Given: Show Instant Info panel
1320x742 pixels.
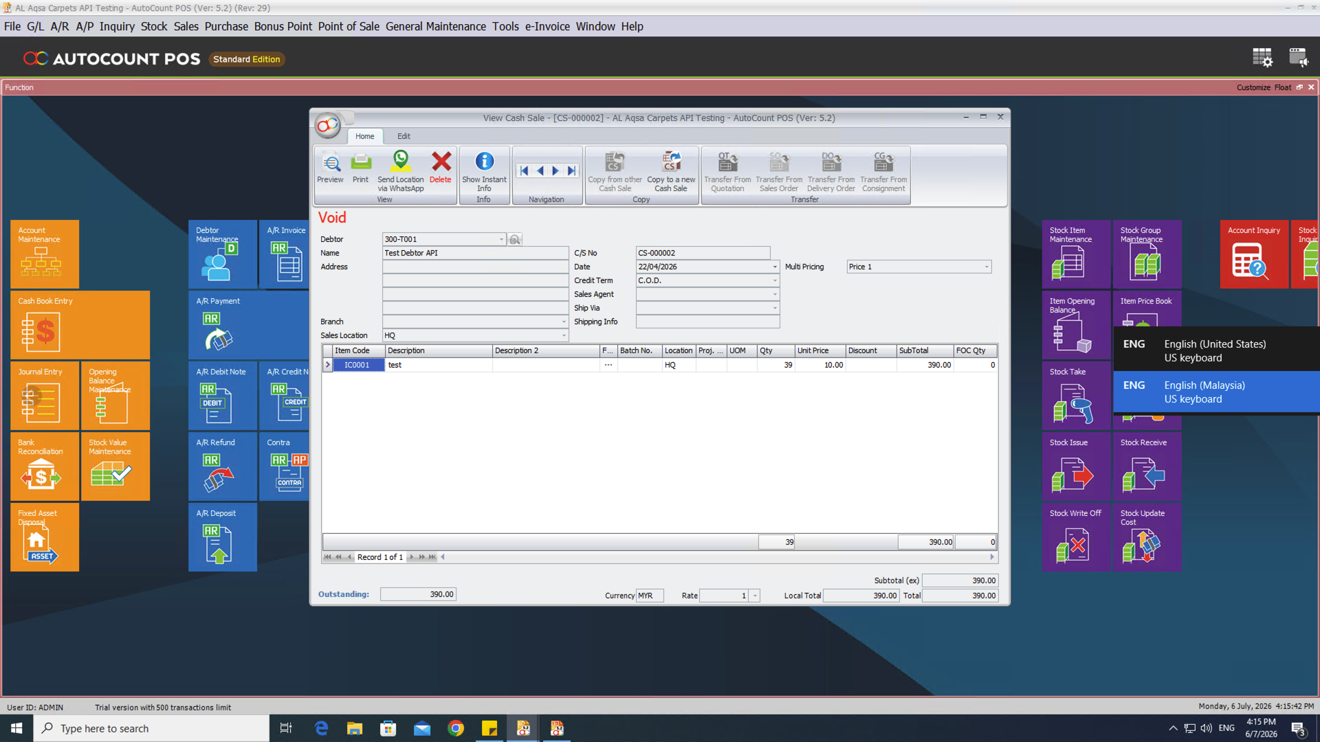Looking at the screenshot, I should pos(484,171).
